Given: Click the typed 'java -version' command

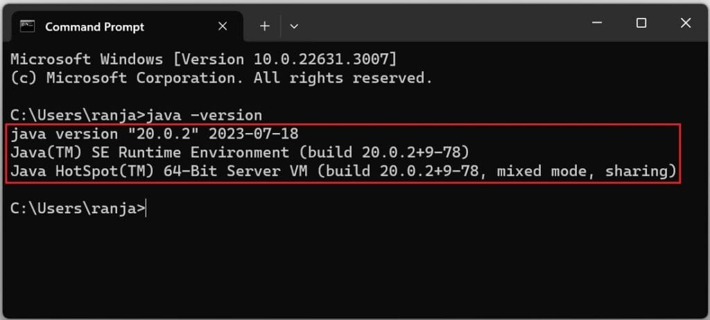Looking at the screenshot, I should [x=204, y=116].
